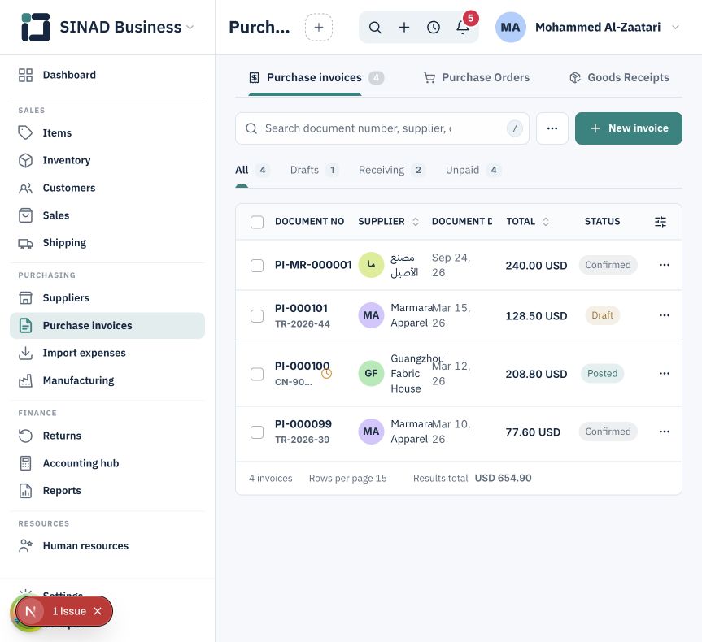Open recent history clock icon
This screenshot has width=702, height=642.
click(x=434, y=28)
